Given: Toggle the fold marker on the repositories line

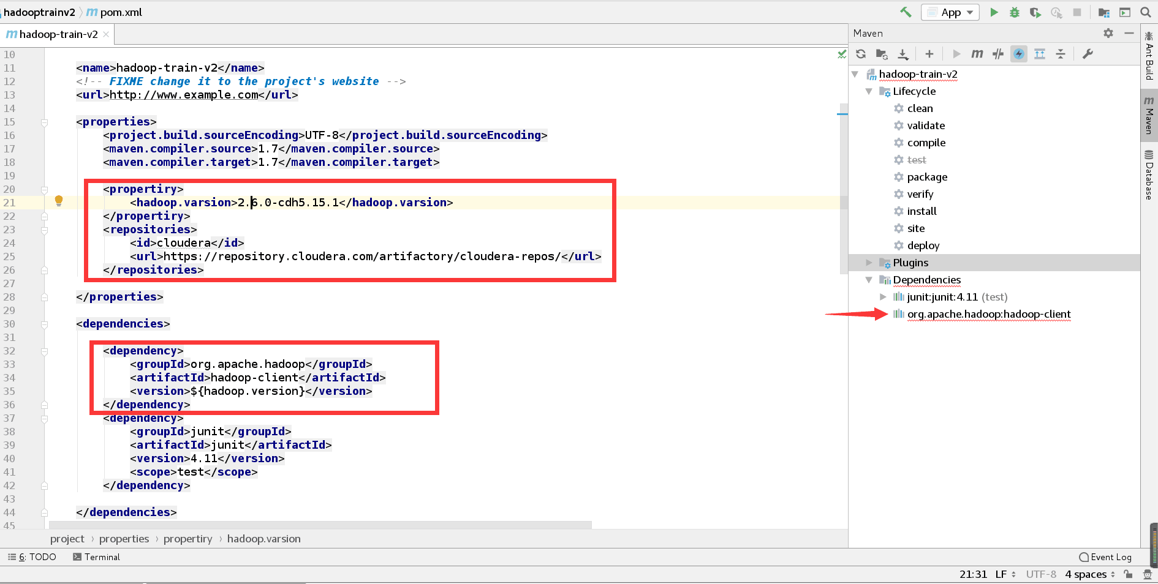Looking at the screenshot, I should tap(45, 230).
